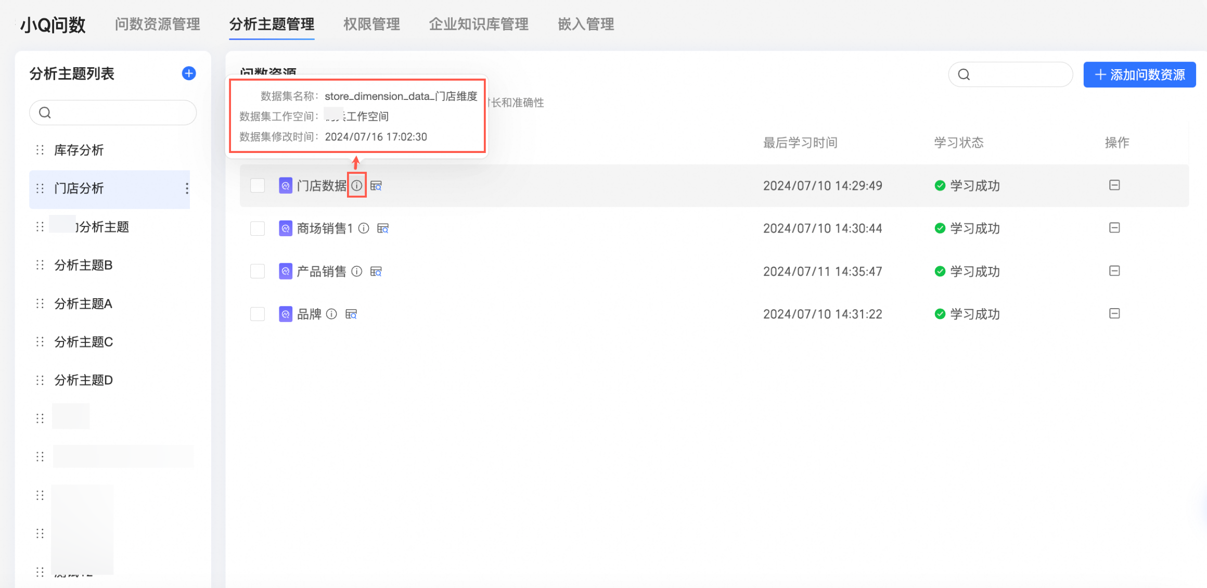Select 分析主题A in theme list
This screenshot has width=1207, height=588.
pos(83,304)
